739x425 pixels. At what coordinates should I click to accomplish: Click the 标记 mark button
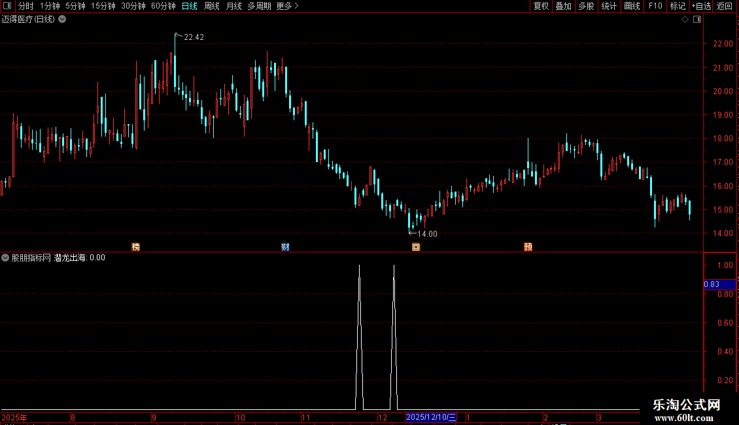678,6
